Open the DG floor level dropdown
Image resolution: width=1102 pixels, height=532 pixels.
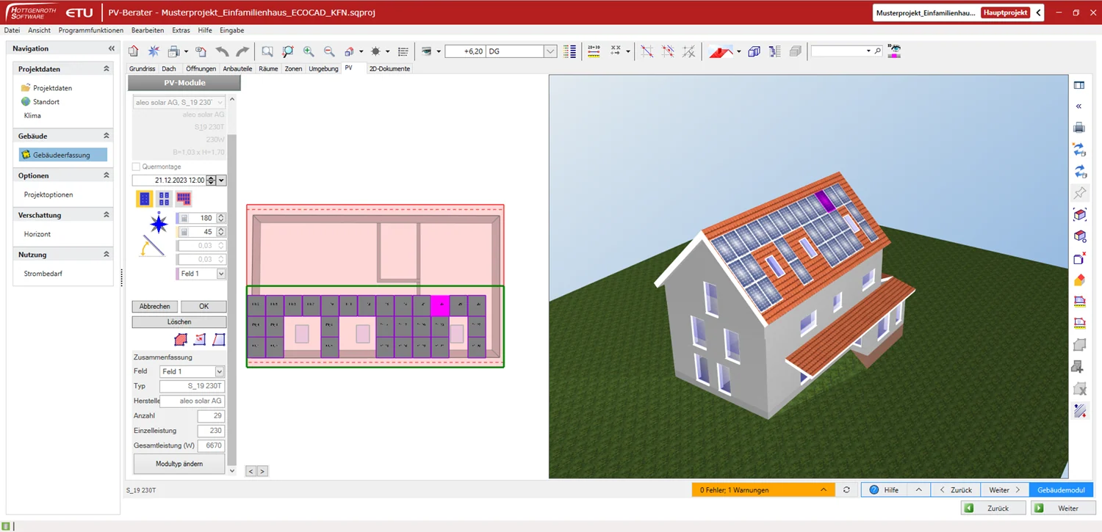coord(550,51)
